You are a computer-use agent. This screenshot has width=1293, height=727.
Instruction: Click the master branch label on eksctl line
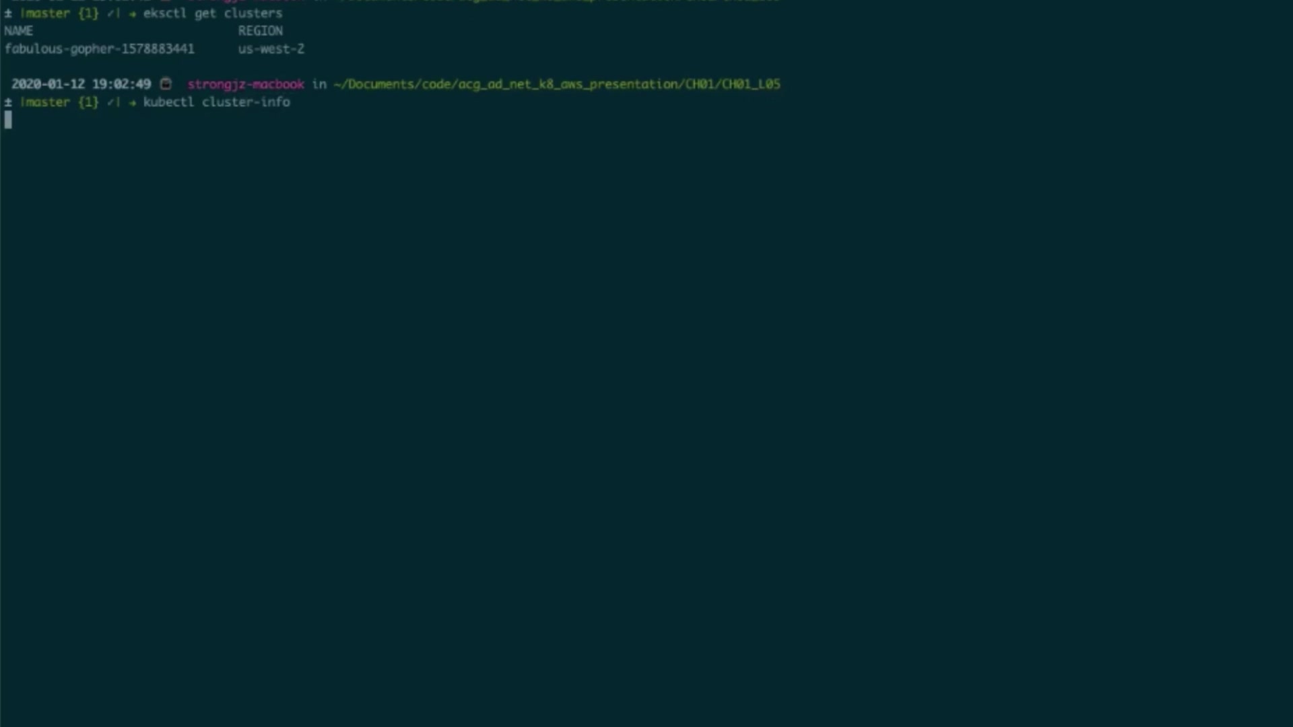coord(46,13)
